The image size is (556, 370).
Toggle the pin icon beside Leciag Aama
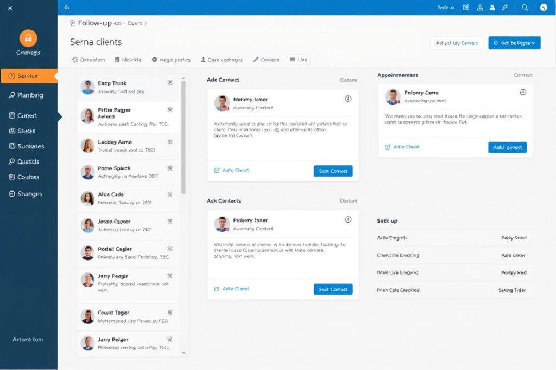coord(170,142)
